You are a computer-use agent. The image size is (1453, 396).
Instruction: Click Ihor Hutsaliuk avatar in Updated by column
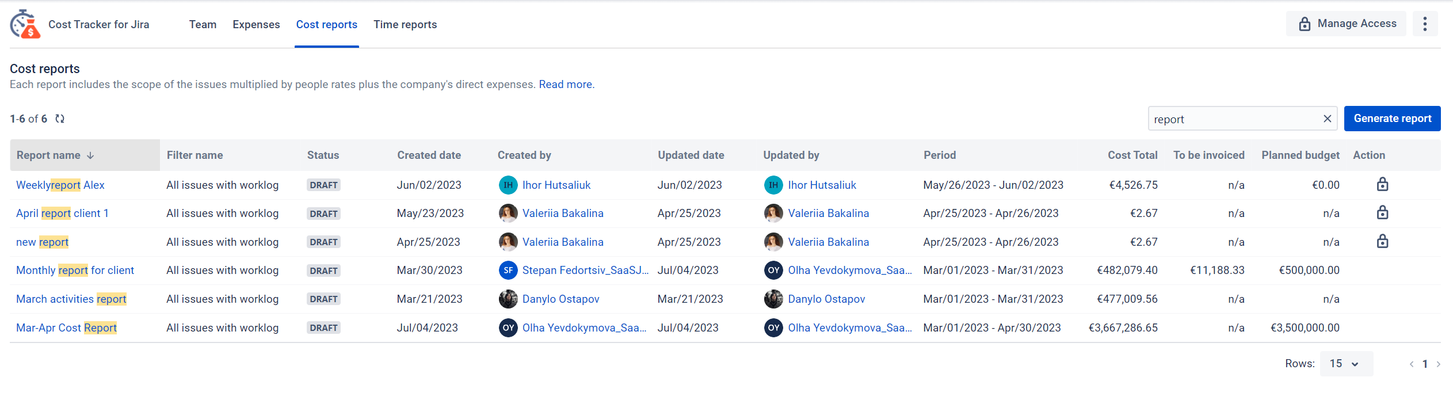773,185
